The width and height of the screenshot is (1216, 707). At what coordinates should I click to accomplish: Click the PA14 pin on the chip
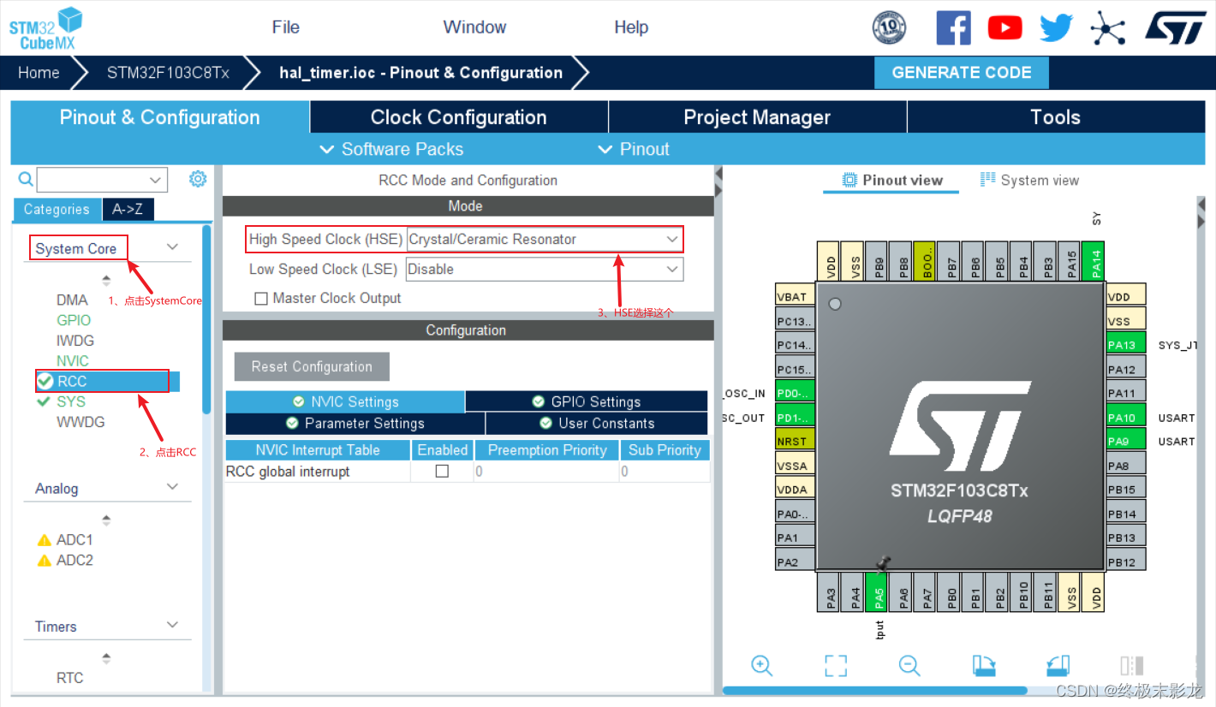pyautogui.click(x=1094, y=260)
